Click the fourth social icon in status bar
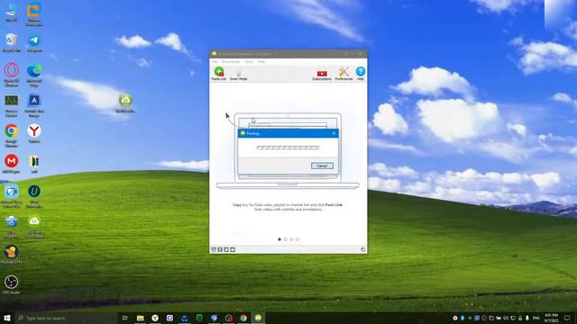The width and height of the screenshot is (577, 324). pos(233,249)
